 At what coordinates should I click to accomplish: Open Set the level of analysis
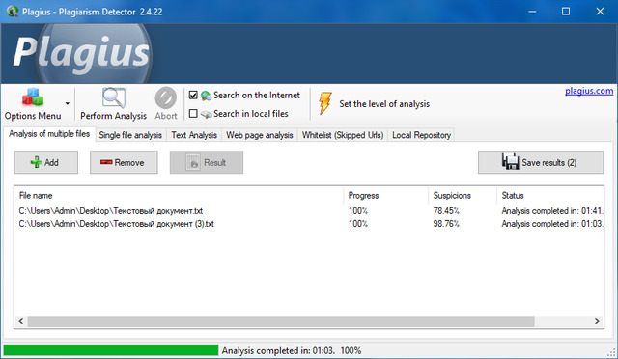[384, 104]
